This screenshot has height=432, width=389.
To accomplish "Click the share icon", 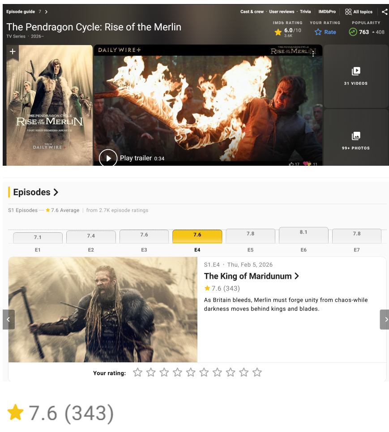I will click(x=385, y=12).
